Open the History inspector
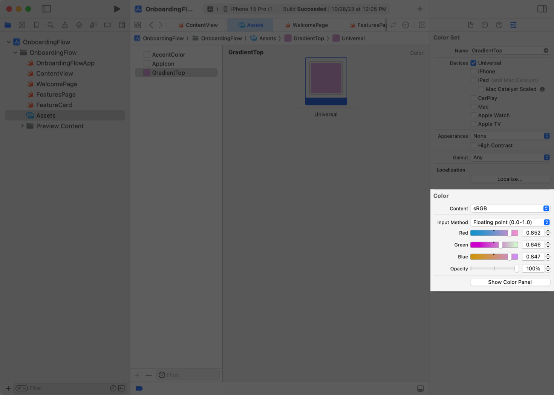The width and height of the screenshot is (554, 395). 485,25
